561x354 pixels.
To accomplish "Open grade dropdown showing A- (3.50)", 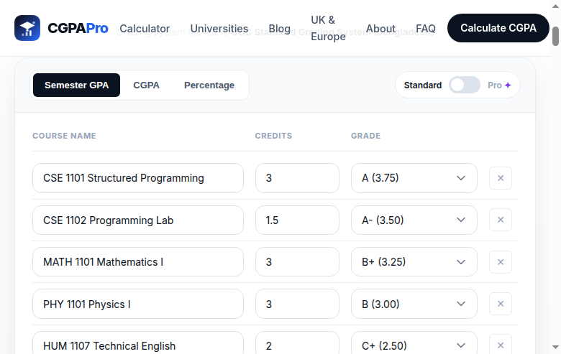I will (414, 220).
